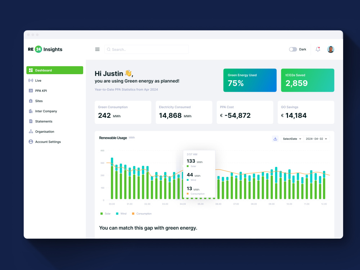Click the Account Settings person icon

click(31, 141)
